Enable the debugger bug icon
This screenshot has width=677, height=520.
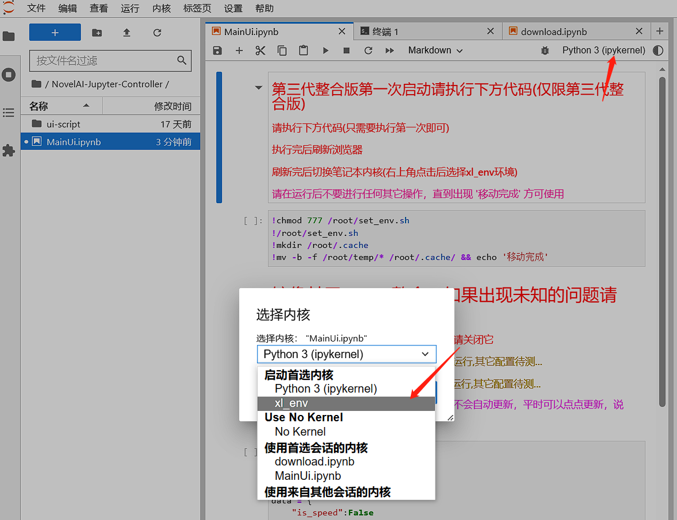(544, 51)
